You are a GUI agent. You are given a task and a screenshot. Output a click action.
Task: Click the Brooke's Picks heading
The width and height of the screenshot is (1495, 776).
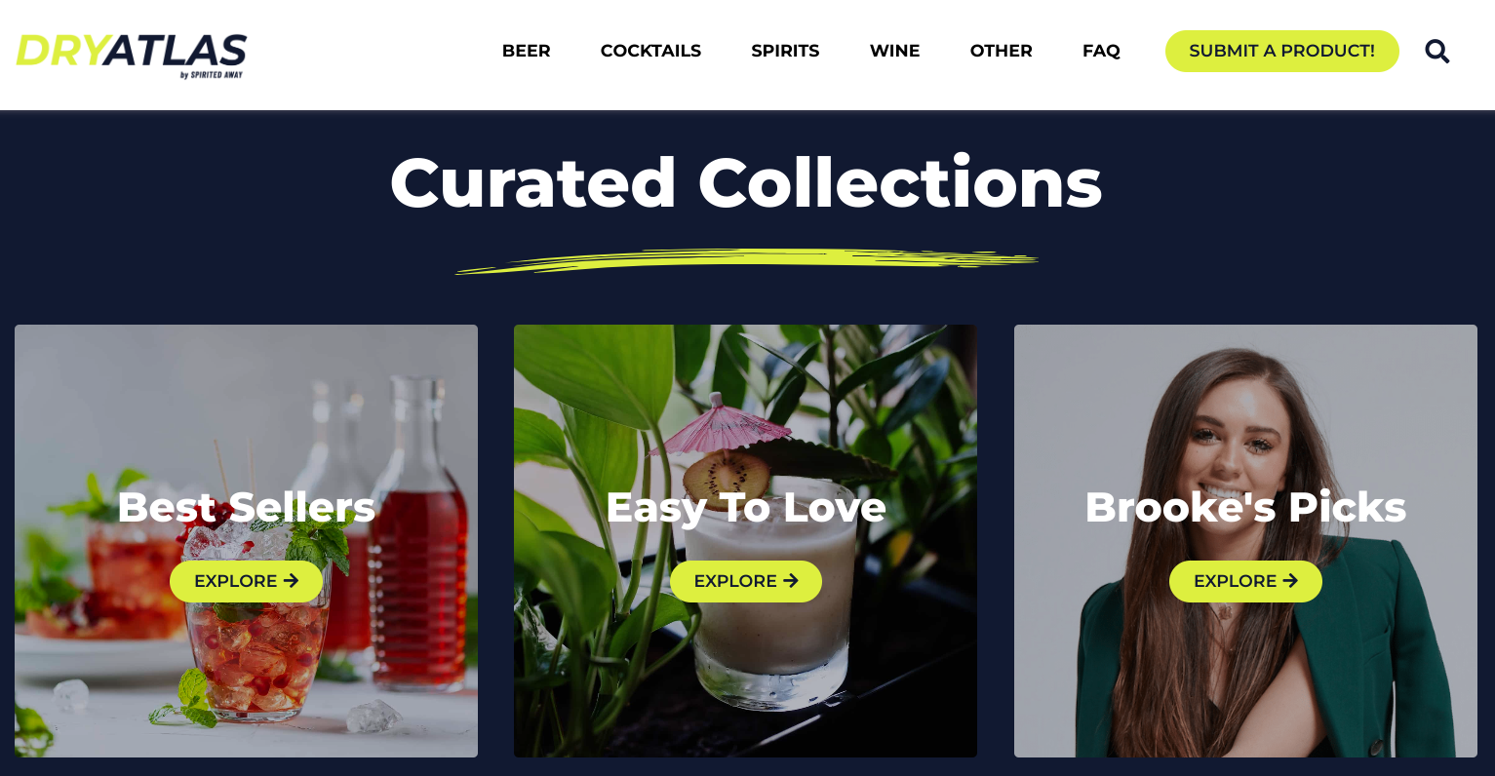point(1245,507)
